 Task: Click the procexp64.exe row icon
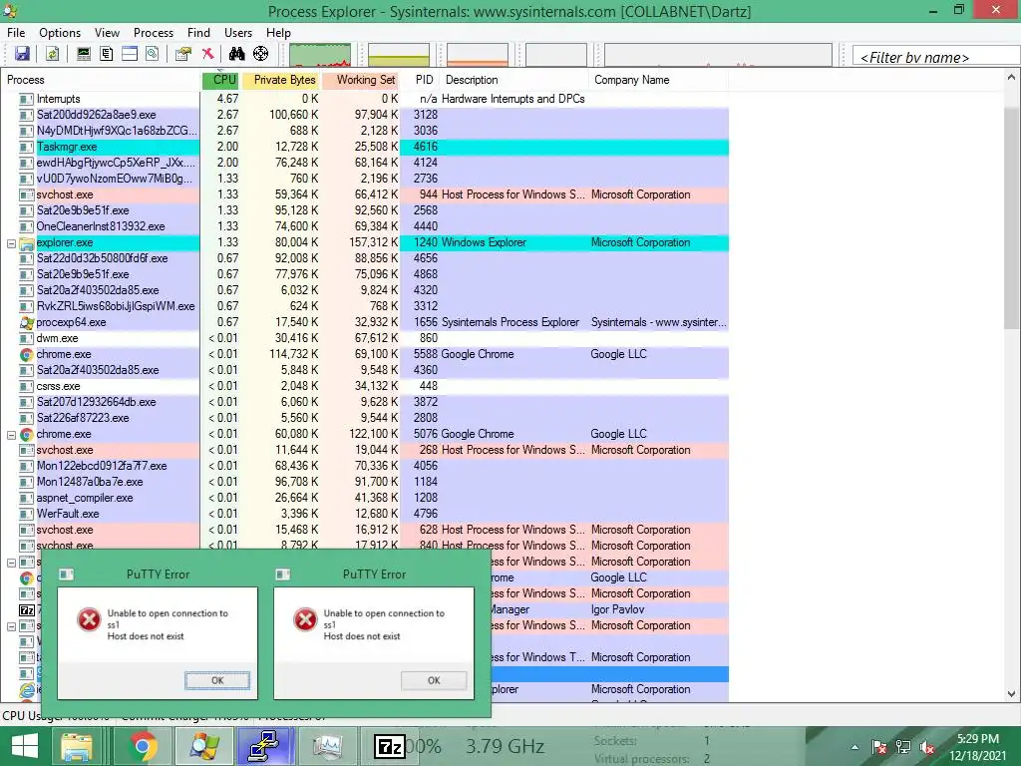27,322
